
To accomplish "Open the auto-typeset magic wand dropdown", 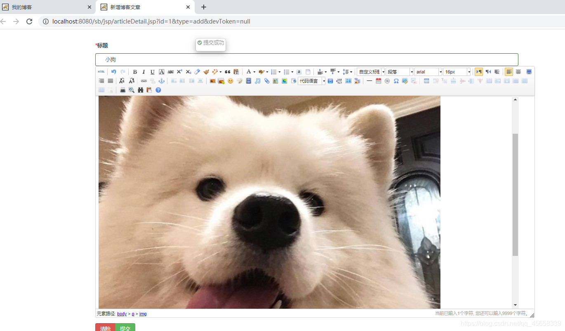I will tap(221, 72).
